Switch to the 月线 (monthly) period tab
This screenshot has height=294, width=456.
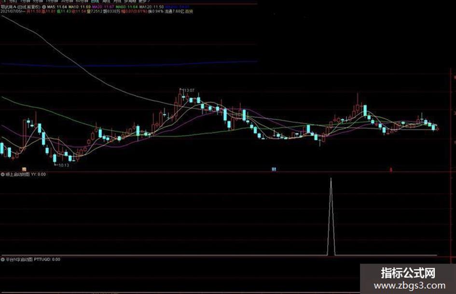[x=117, y=1]
